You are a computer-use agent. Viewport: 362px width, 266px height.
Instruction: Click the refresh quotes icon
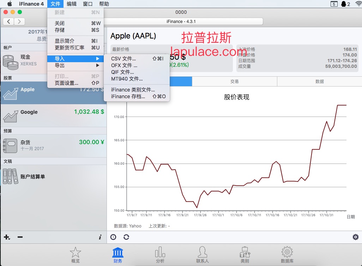pos(126,237)
